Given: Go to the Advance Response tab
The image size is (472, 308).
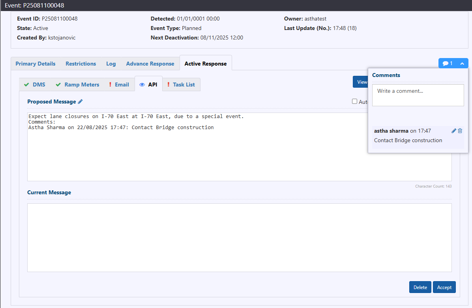Looking at the screenshot, I should pos(150,64).
